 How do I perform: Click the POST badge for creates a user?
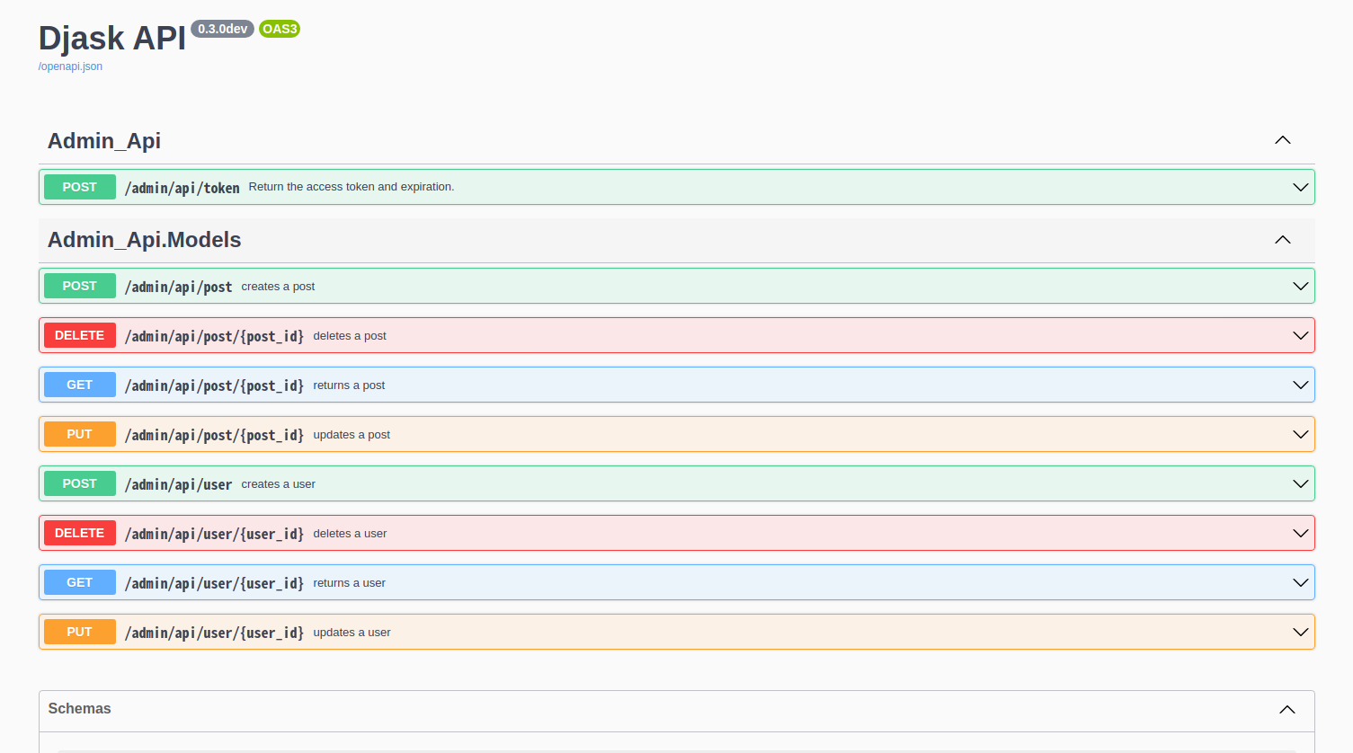coord(80,483)
